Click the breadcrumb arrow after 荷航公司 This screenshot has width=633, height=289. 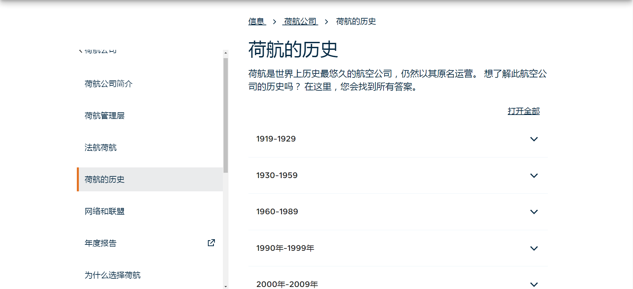pyautogui.click(x=326, y=22)
